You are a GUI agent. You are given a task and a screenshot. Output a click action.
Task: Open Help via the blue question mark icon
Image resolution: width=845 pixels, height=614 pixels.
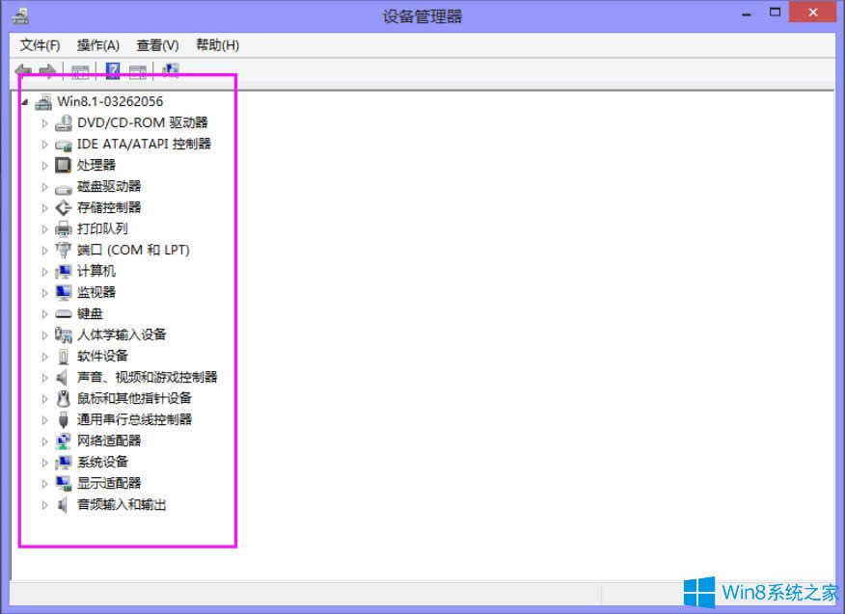point(113,69)
